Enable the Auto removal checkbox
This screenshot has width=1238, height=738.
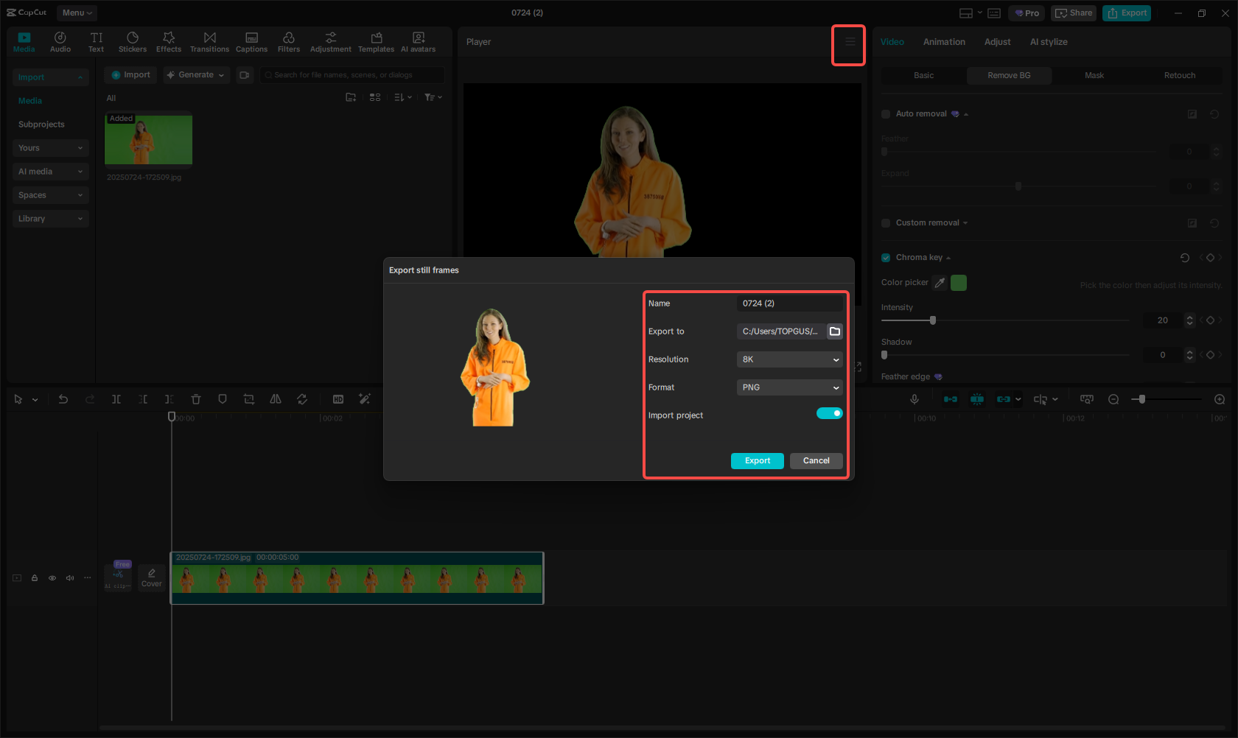pos(885,113)
